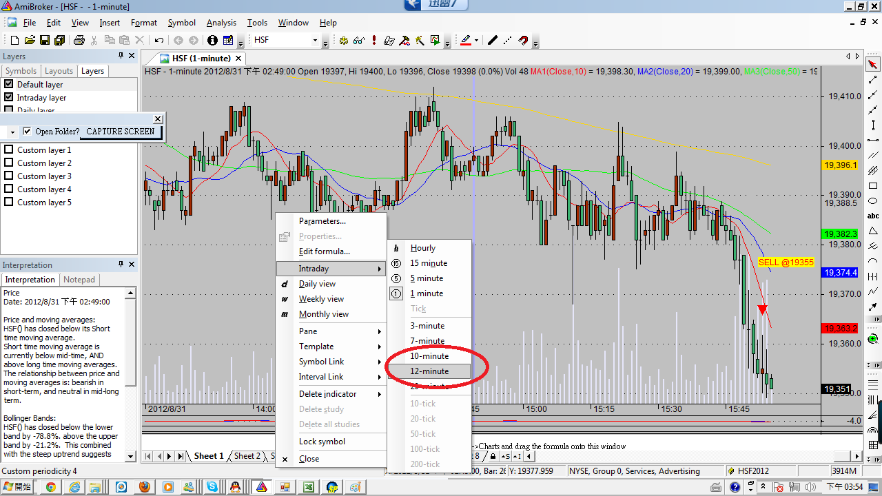
Task: Check the Custom layer 2 checkbox
Action: pyautogui.click(x=9, y=163)
